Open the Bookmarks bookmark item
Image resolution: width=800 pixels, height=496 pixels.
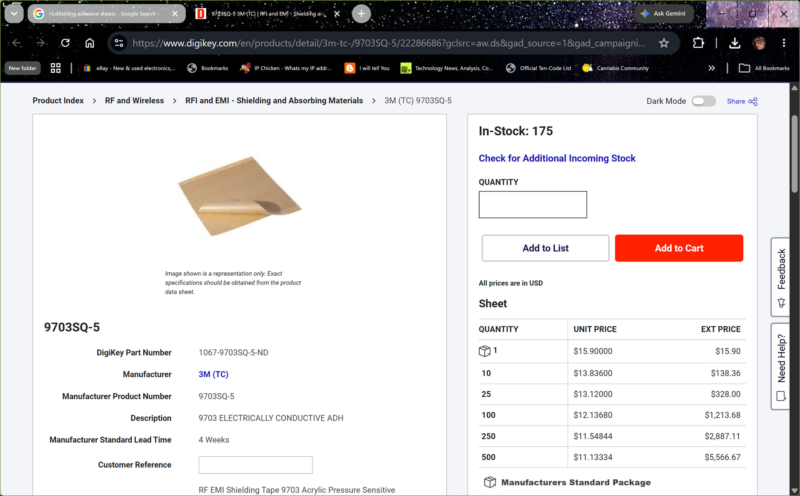(x=208, y=68)
